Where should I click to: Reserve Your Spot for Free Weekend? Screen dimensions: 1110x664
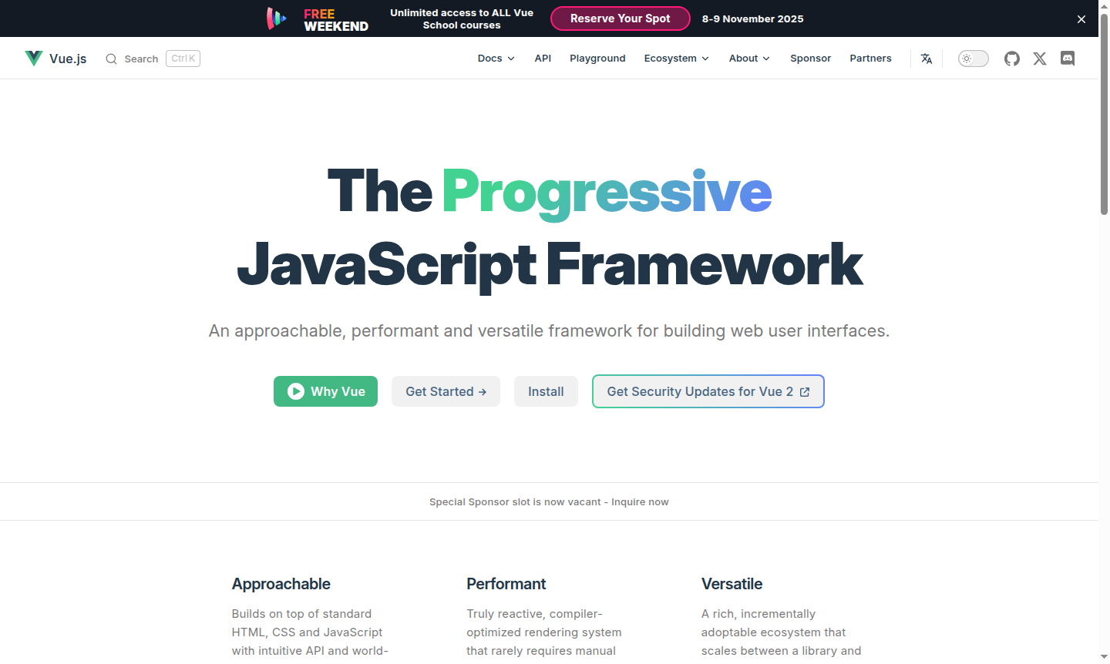coord(620,18)
